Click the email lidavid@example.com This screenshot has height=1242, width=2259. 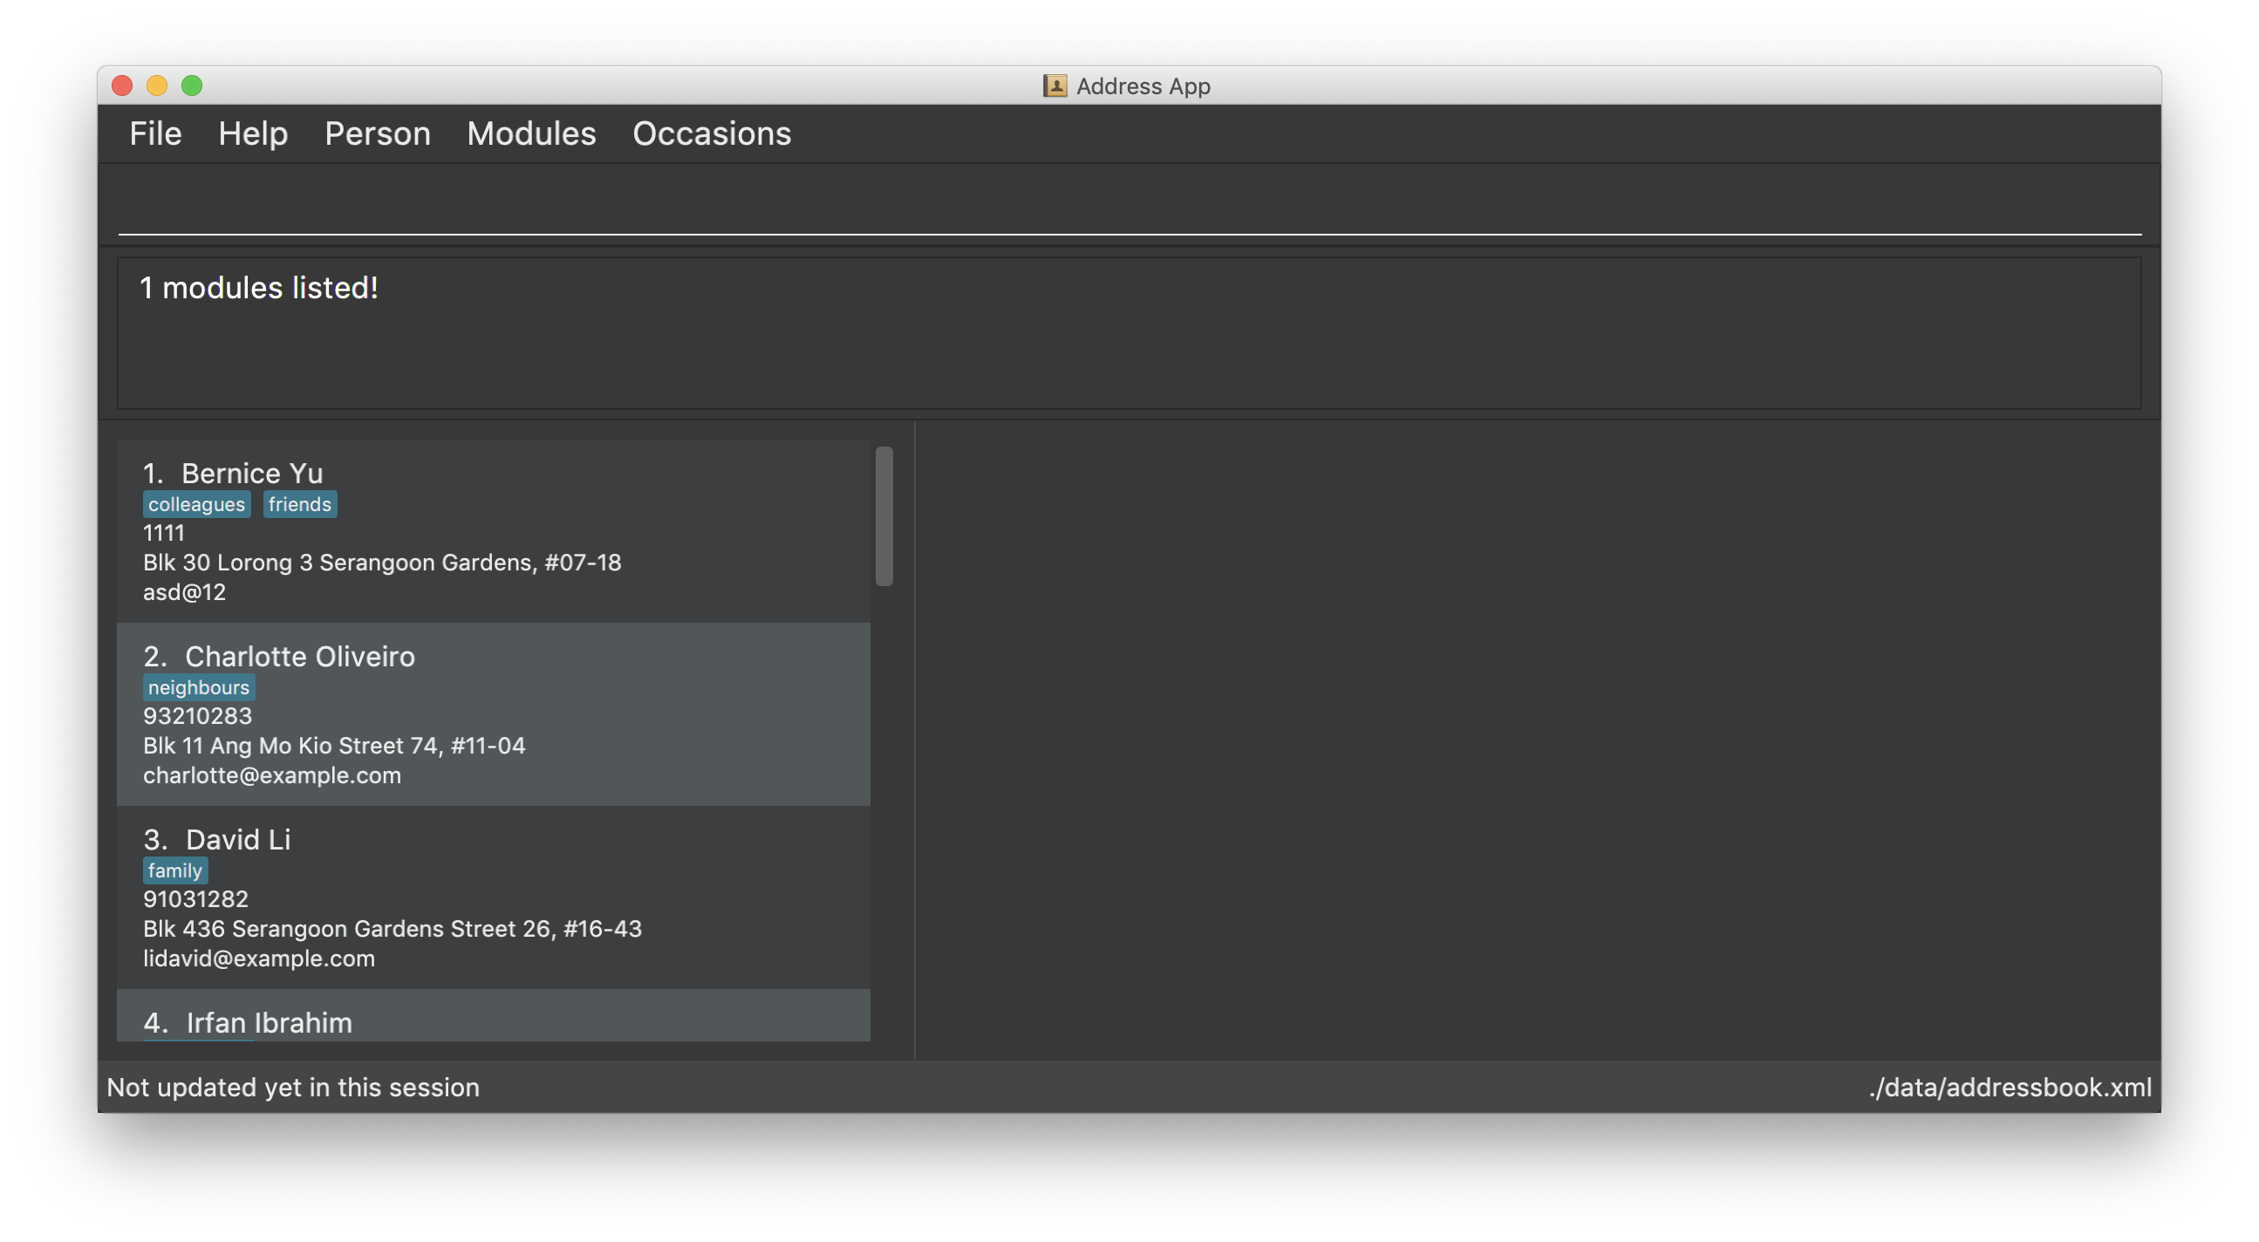[x=259, y=959]
